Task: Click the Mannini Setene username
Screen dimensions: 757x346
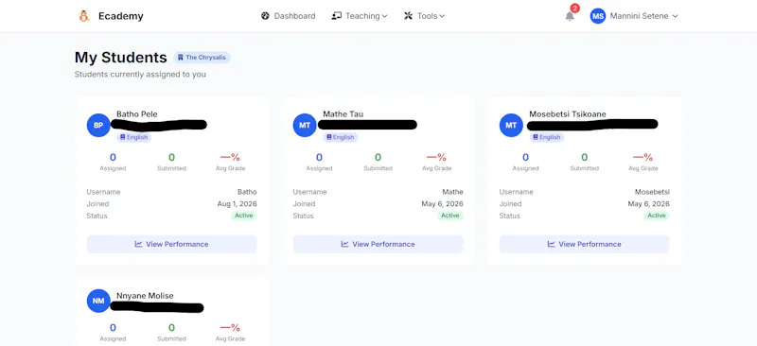Action: click(640, 16)
